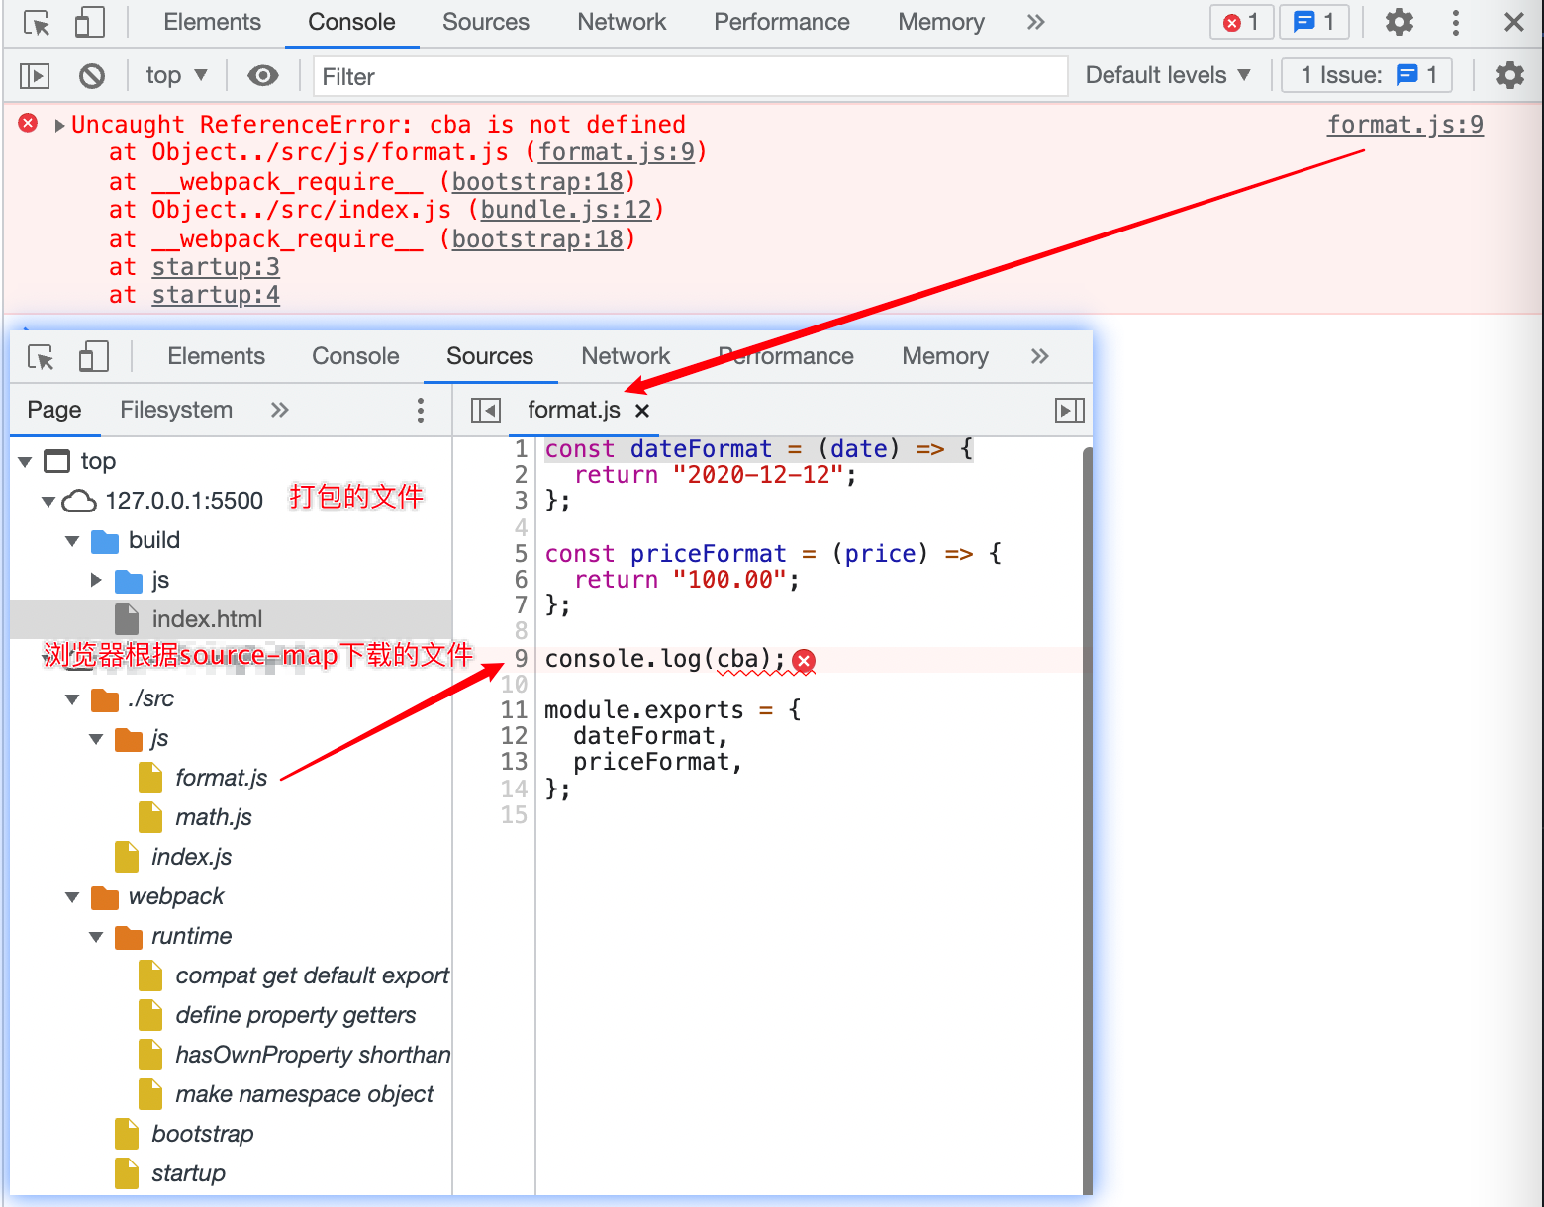
Task: Show more navigator tabs chevron
Action: pyautogui.click(x=280, y=410)
